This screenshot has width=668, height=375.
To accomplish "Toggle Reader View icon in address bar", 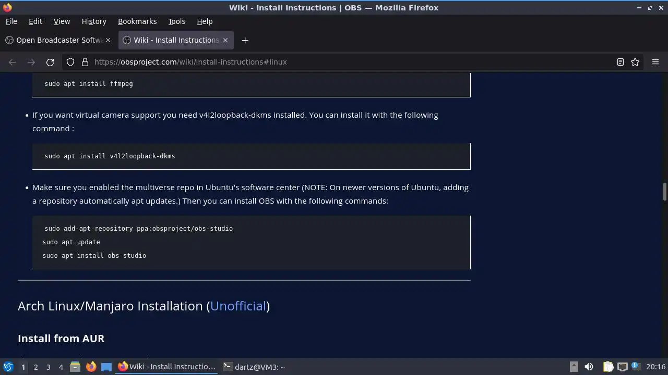I will tap(621, 62).
